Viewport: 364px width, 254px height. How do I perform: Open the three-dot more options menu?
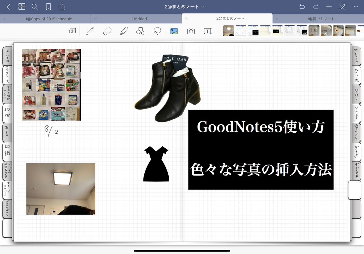point(356,7)
